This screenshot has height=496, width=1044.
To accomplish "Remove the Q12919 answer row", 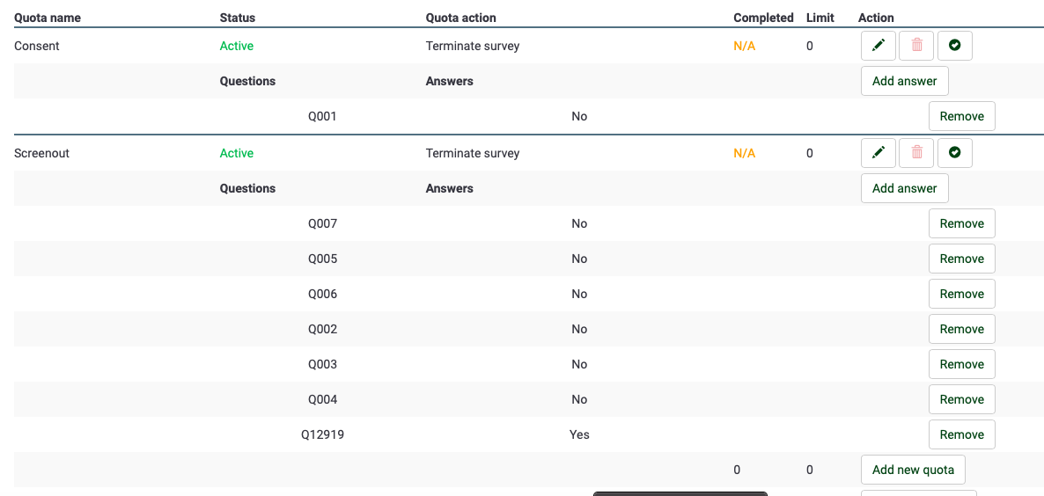I will point(961,434).
